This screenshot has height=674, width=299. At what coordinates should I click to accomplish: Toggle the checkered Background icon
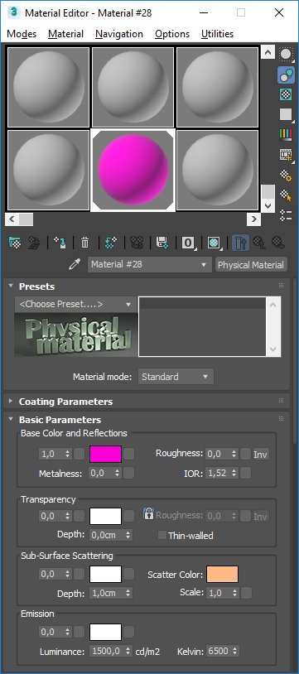(286, 94)
